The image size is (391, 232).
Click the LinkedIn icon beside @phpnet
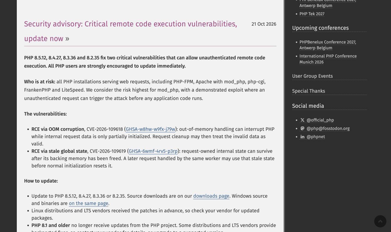tap(302, 137)
